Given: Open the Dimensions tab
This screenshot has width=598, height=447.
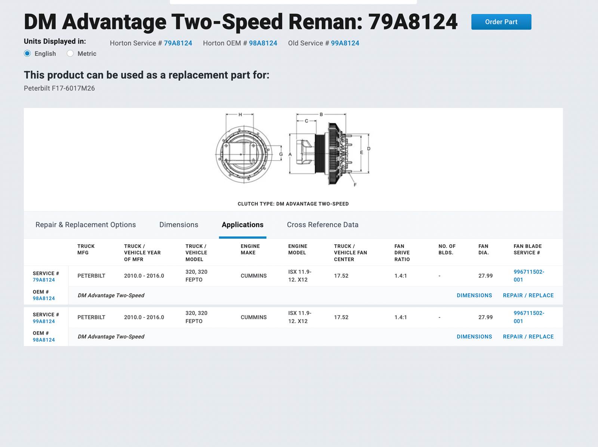Looking at the screenshot, I should click(179, 225).
